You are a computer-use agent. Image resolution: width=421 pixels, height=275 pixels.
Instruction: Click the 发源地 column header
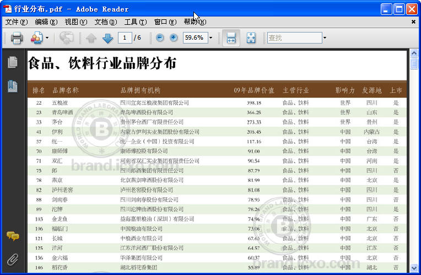point(372,90)
